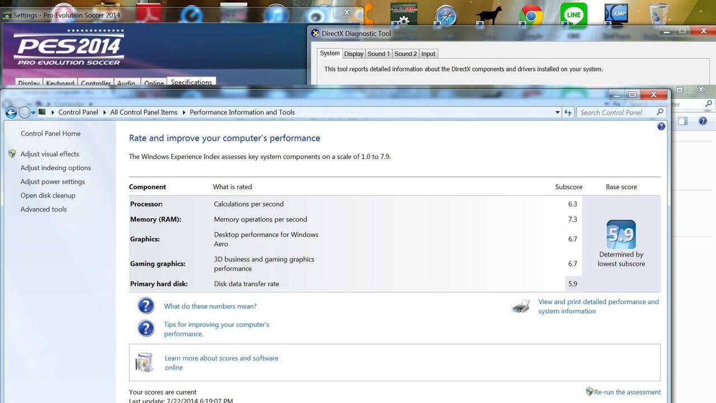Open LINE desktop shortcut

(x=574, y=15)
